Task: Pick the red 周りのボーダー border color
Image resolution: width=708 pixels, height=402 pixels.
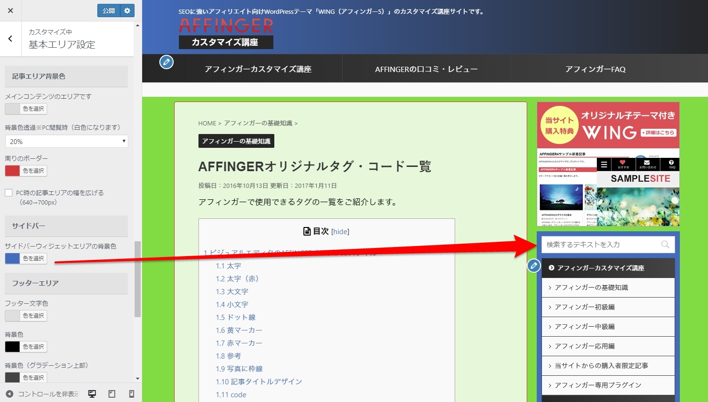Action: click(26, 171)
